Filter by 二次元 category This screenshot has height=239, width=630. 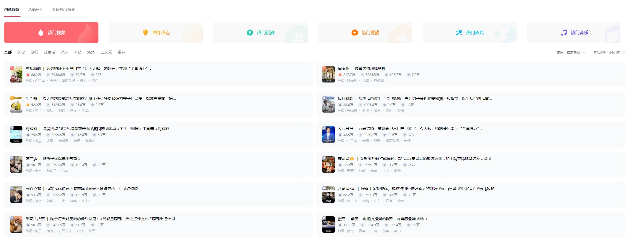[x=106, y=52]
